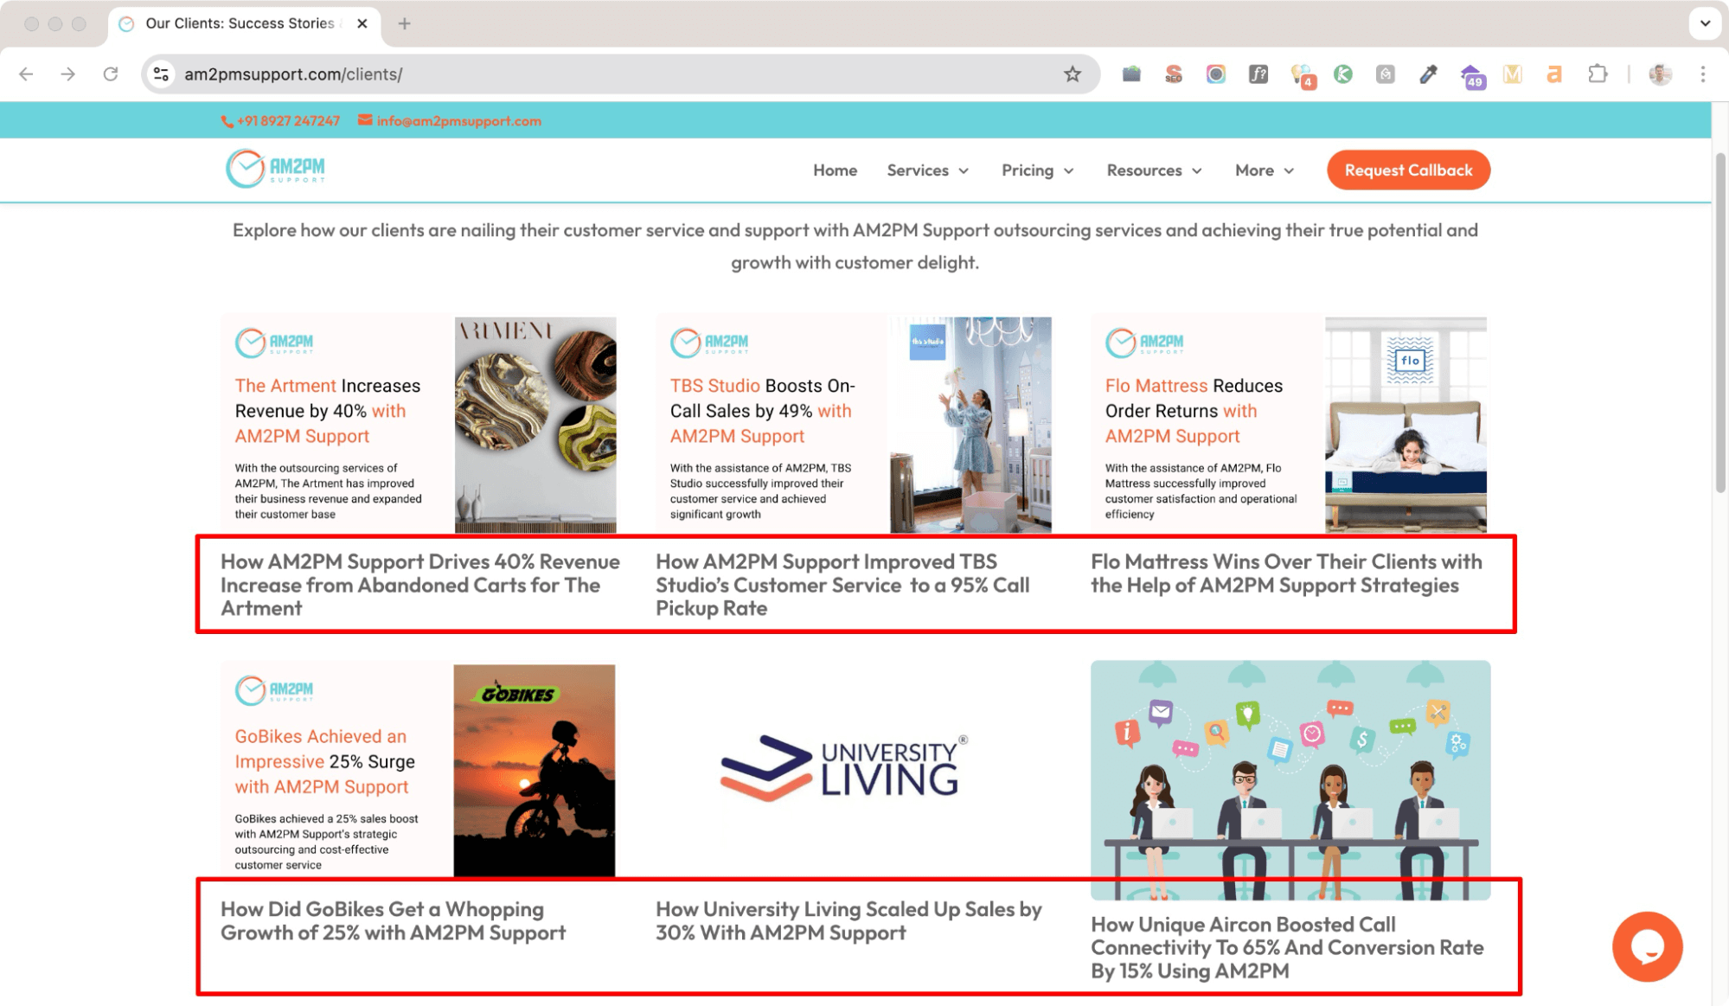Click the profile avatar icon

tap(1660, 74)
